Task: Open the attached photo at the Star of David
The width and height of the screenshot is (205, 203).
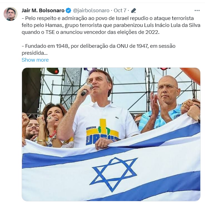Action: pyautogui.click(x=113, y=175)
